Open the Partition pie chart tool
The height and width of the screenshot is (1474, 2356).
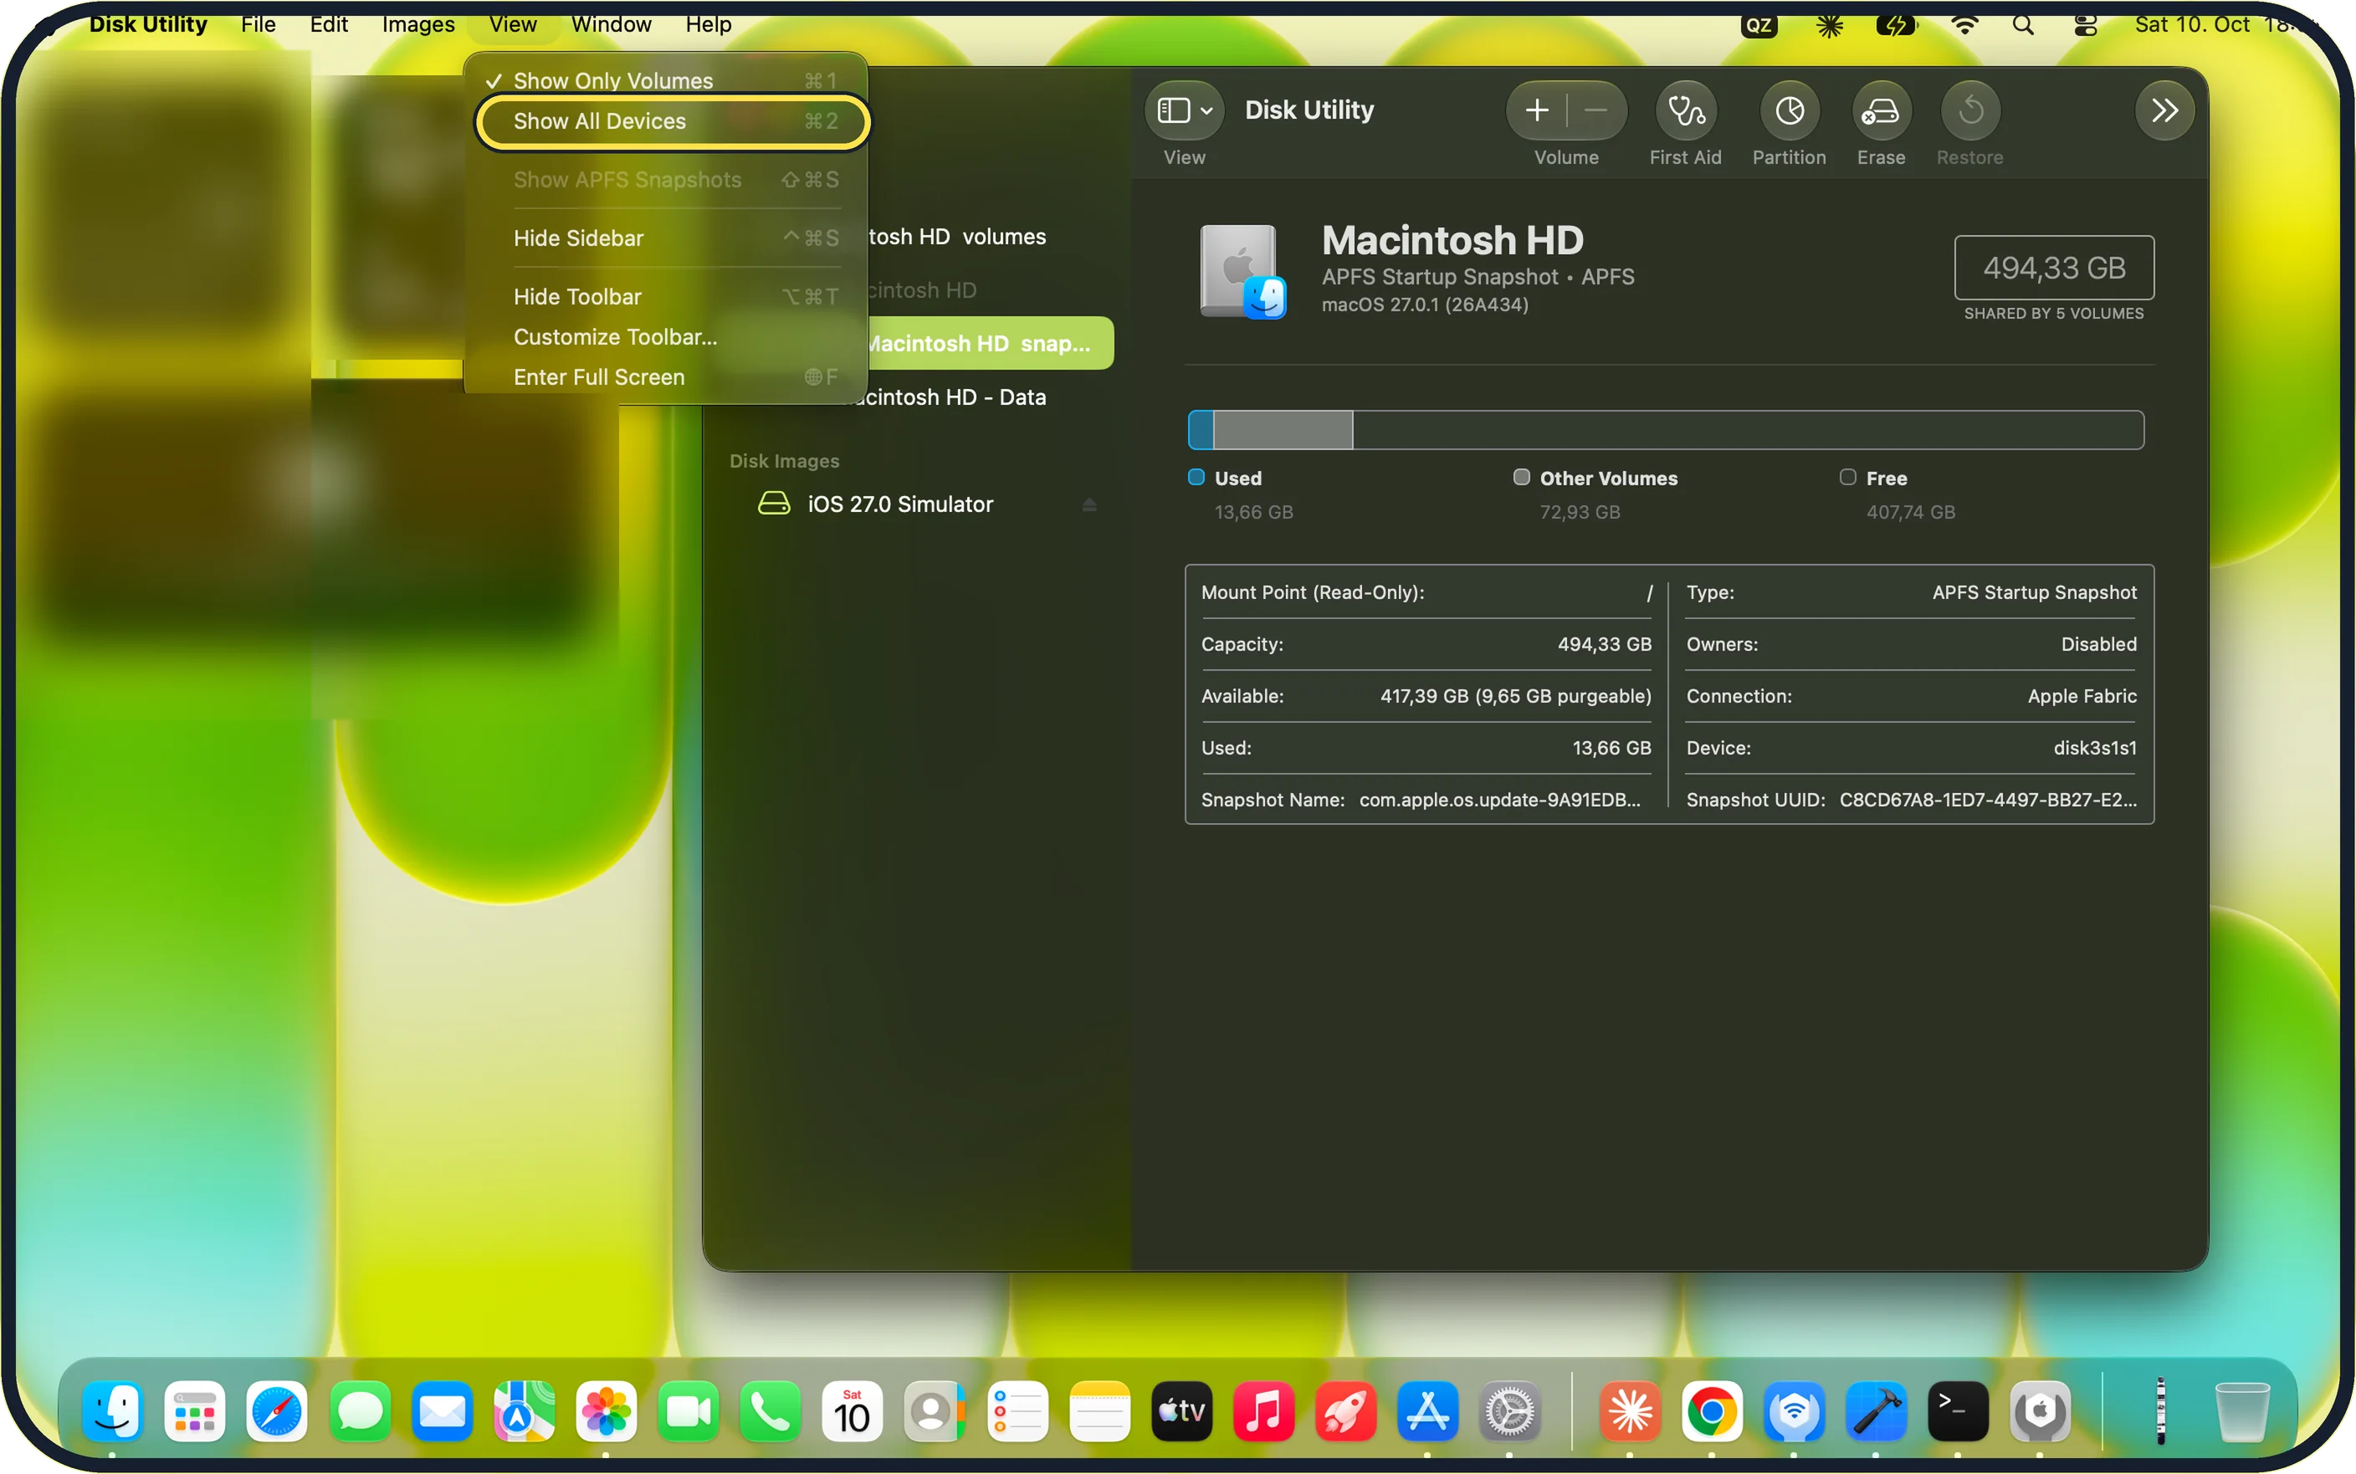1789,111
